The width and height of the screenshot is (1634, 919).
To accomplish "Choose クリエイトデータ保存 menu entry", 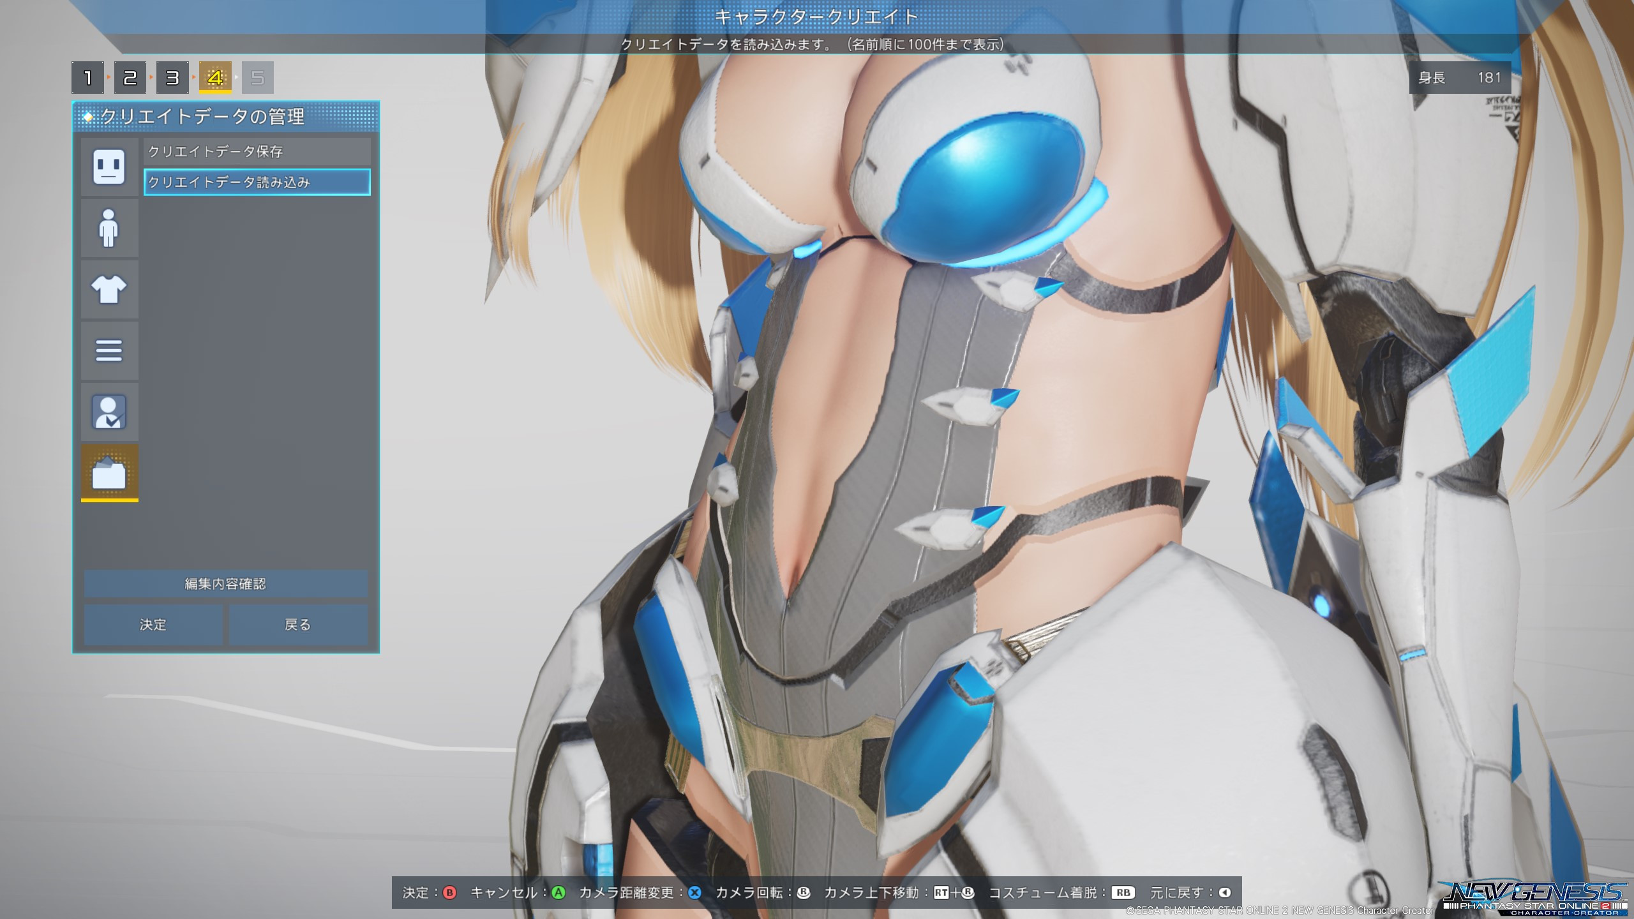I will click(x=257, y=151).
